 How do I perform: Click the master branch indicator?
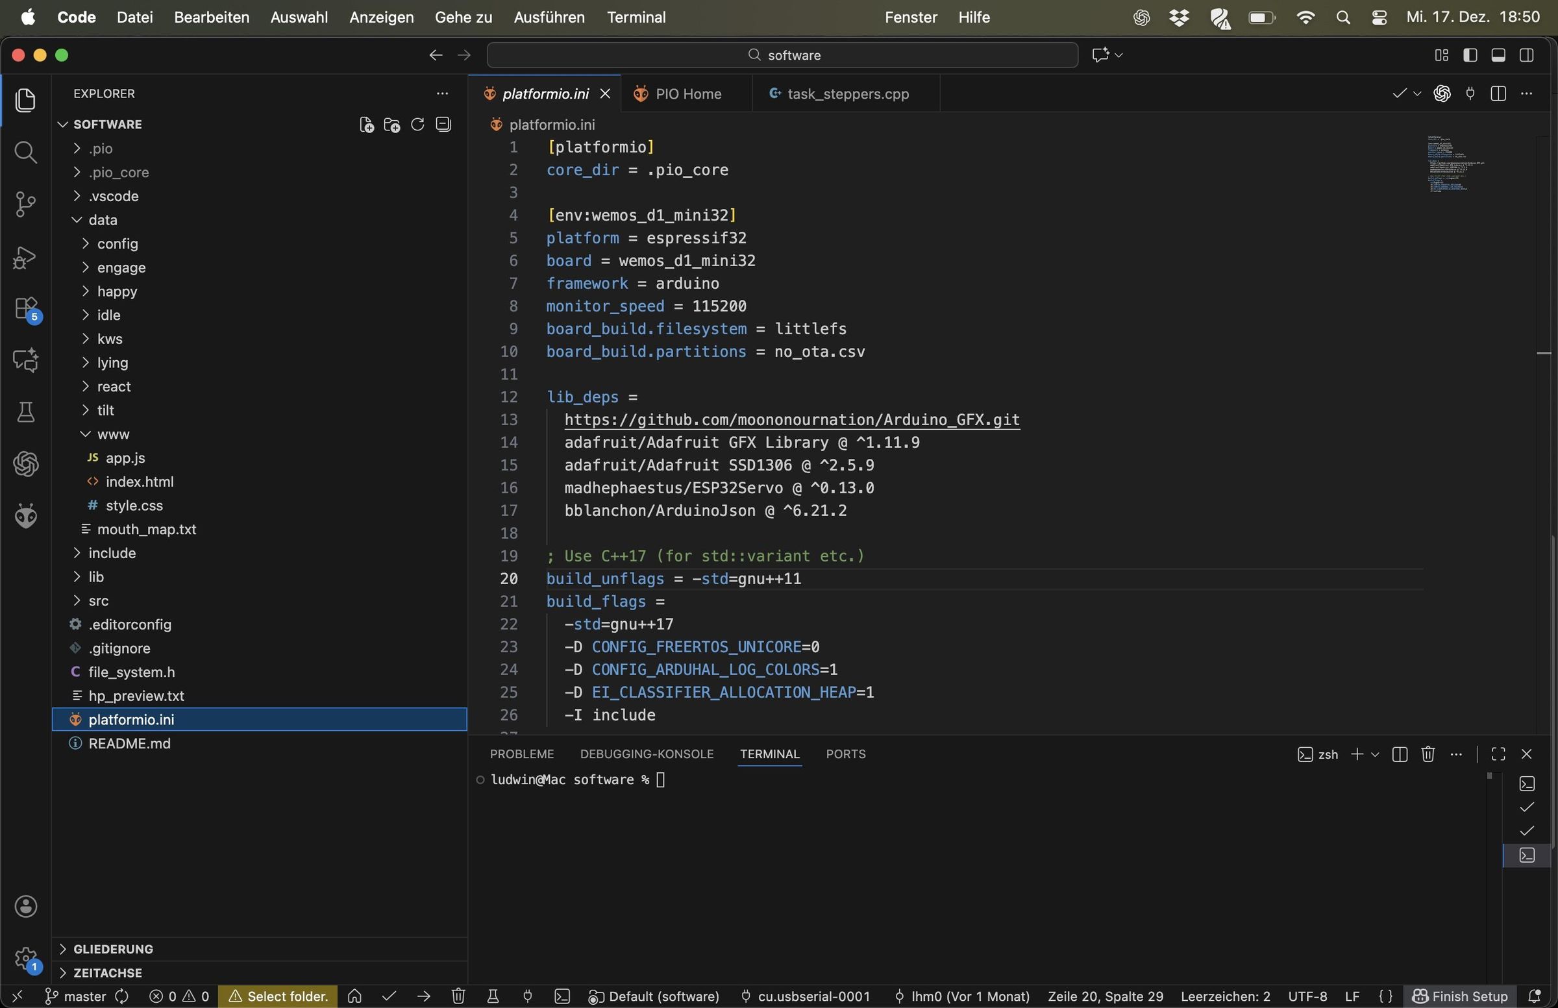click(75, 996)
